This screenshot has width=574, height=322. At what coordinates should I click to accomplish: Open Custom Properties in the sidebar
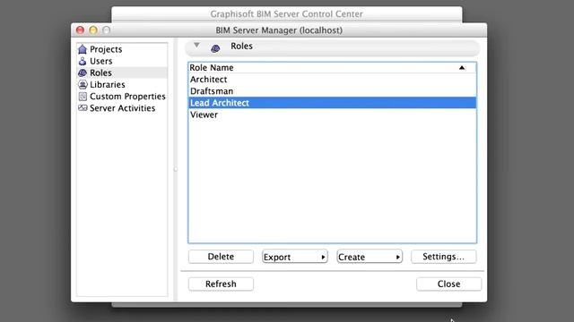[x=127, y=97]
